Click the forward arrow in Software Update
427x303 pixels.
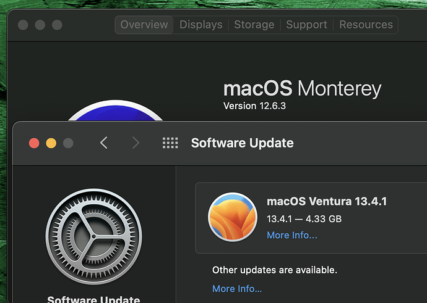136,143
